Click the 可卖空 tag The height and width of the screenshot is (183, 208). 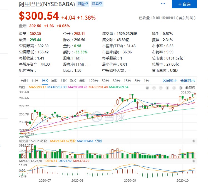coord(97,4)
